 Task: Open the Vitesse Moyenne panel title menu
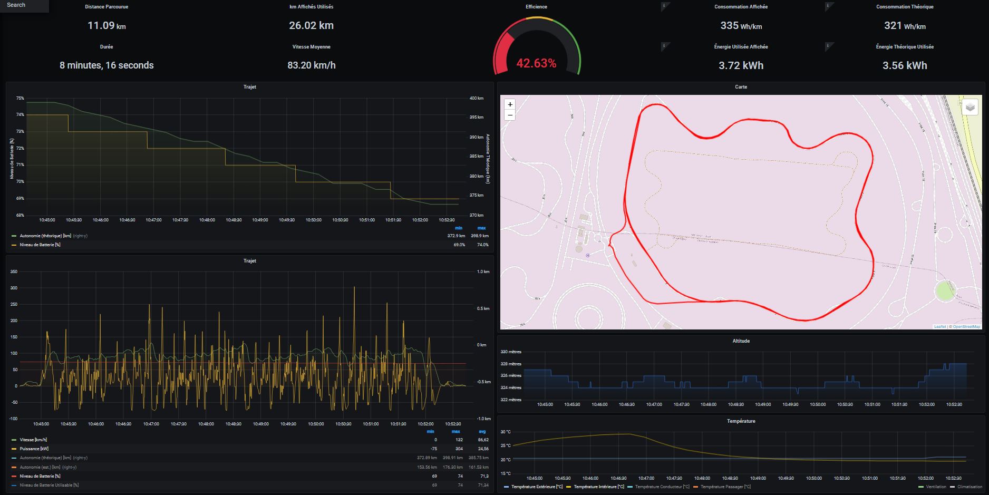tap(311, 47)
